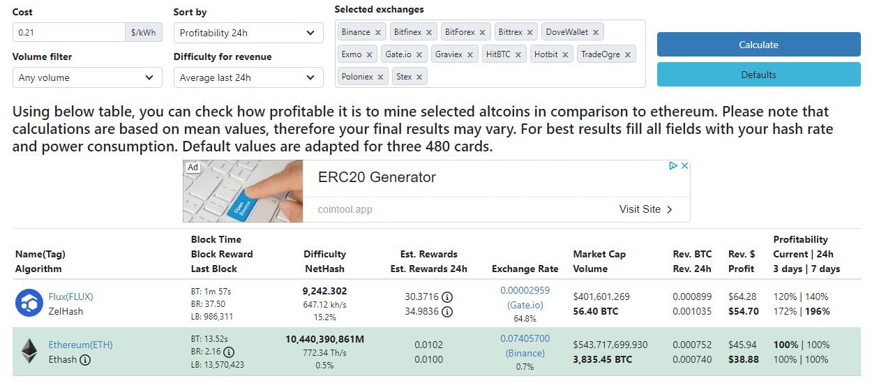
Task: Remove HitBTC exchange tag
Action: click(518, 55)
